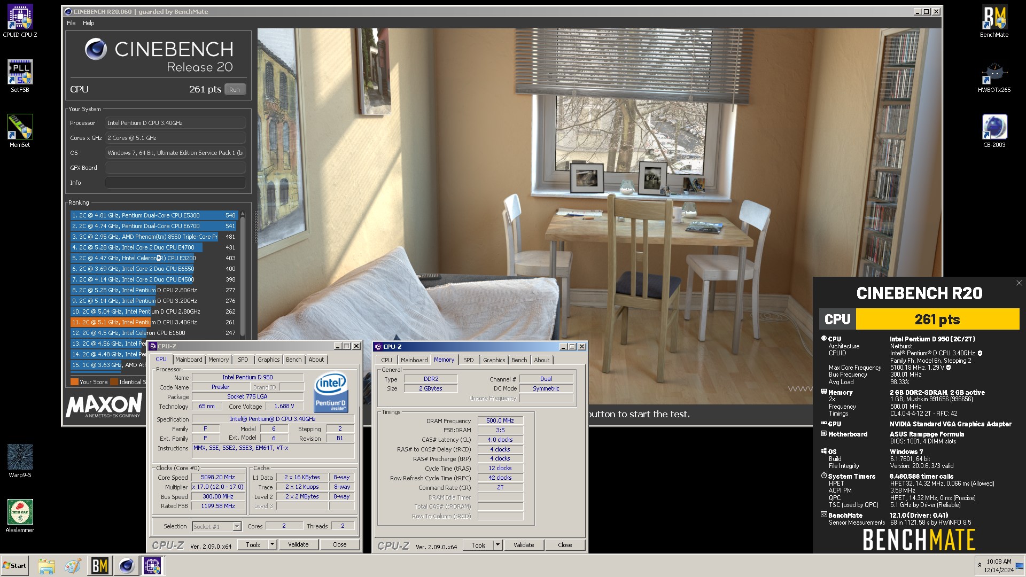Select the Bench tab in left CPU-Z

pyautogui.click(x=294, y=360)
